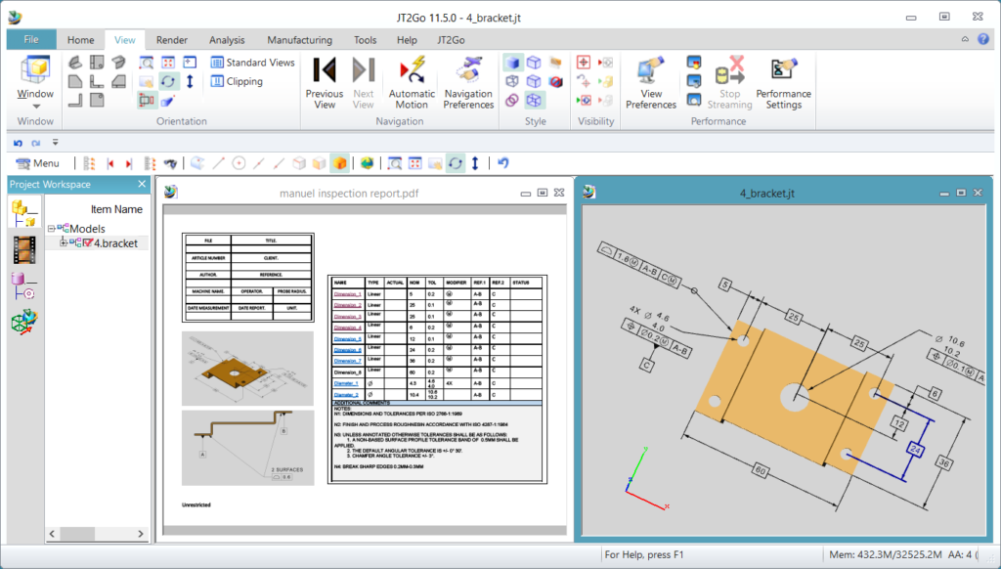This screenshot has height=569, width=1001.
Task: Switch to the Render ribbon tab
Action: [171, 39]
